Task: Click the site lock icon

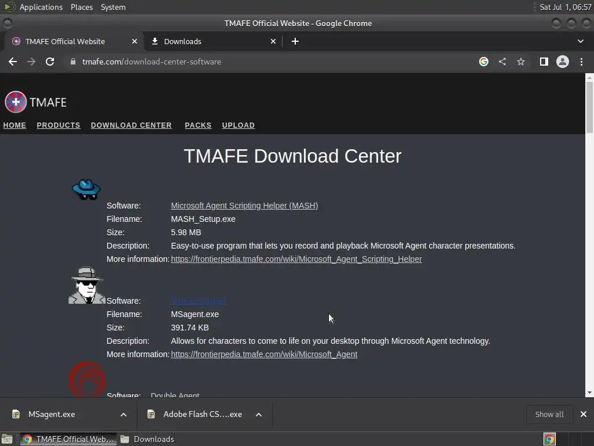Action: click(73, 62)
